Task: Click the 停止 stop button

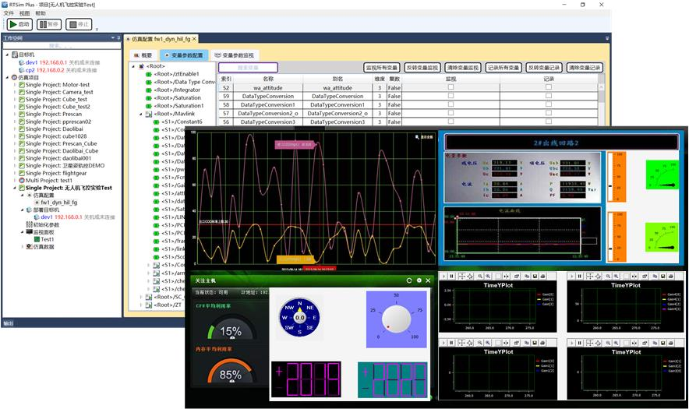Action: 79,24
